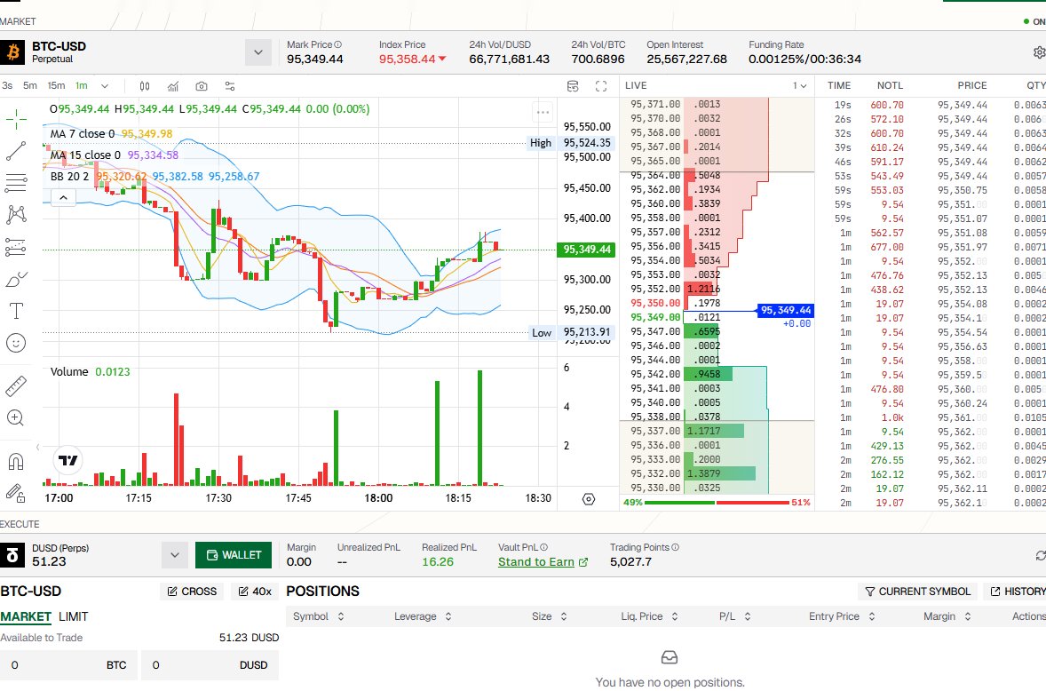The image size is (1046, 691).
Task: Select the trend line drawing tool
Action: [16, 151]
